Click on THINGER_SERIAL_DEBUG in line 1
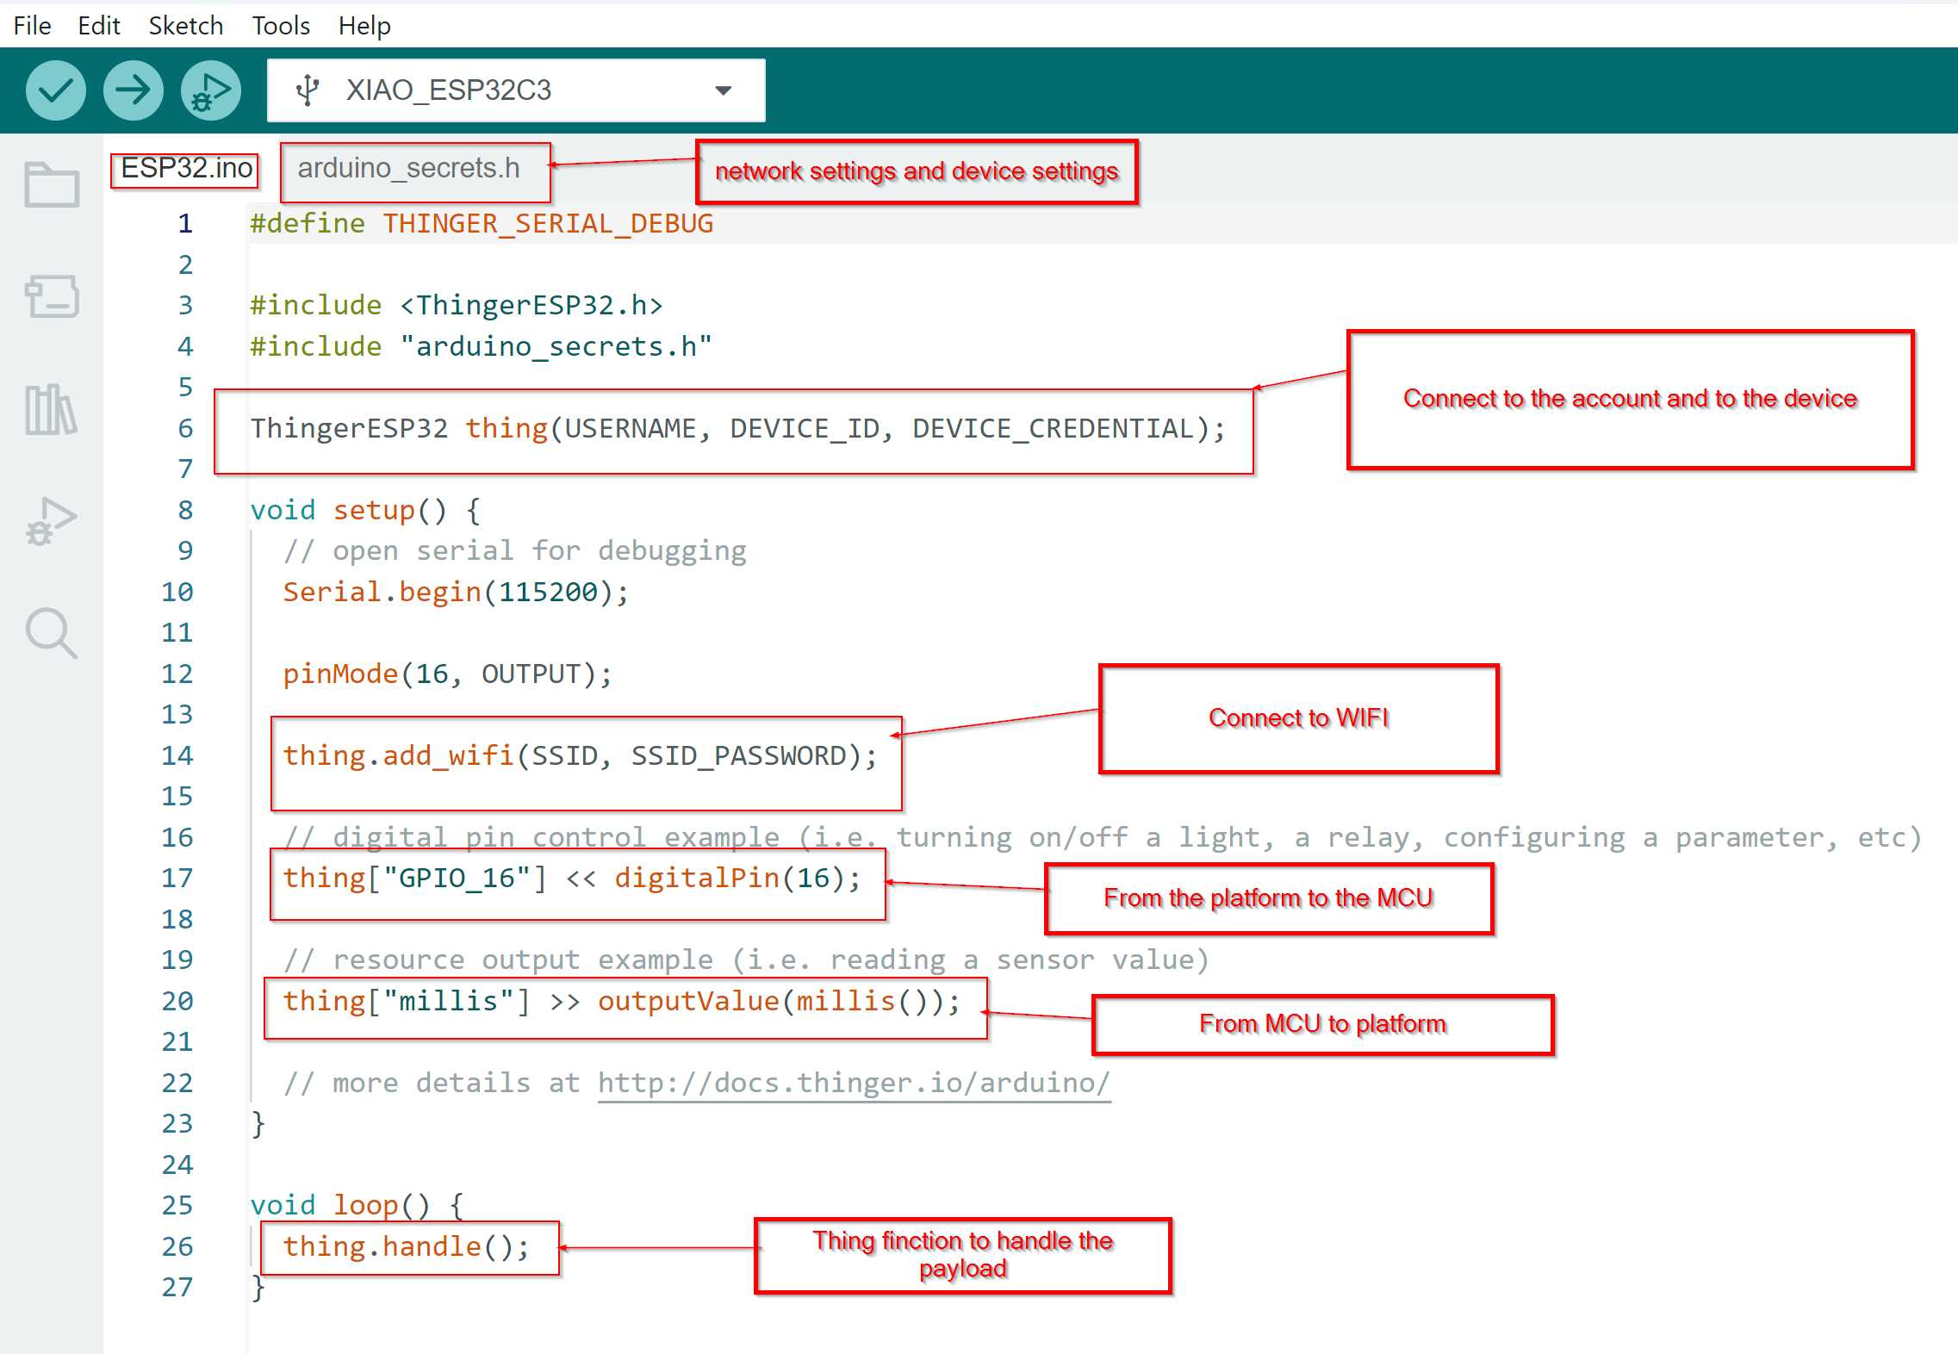This screenshot has height=1354, width=1958. point(548,224)
